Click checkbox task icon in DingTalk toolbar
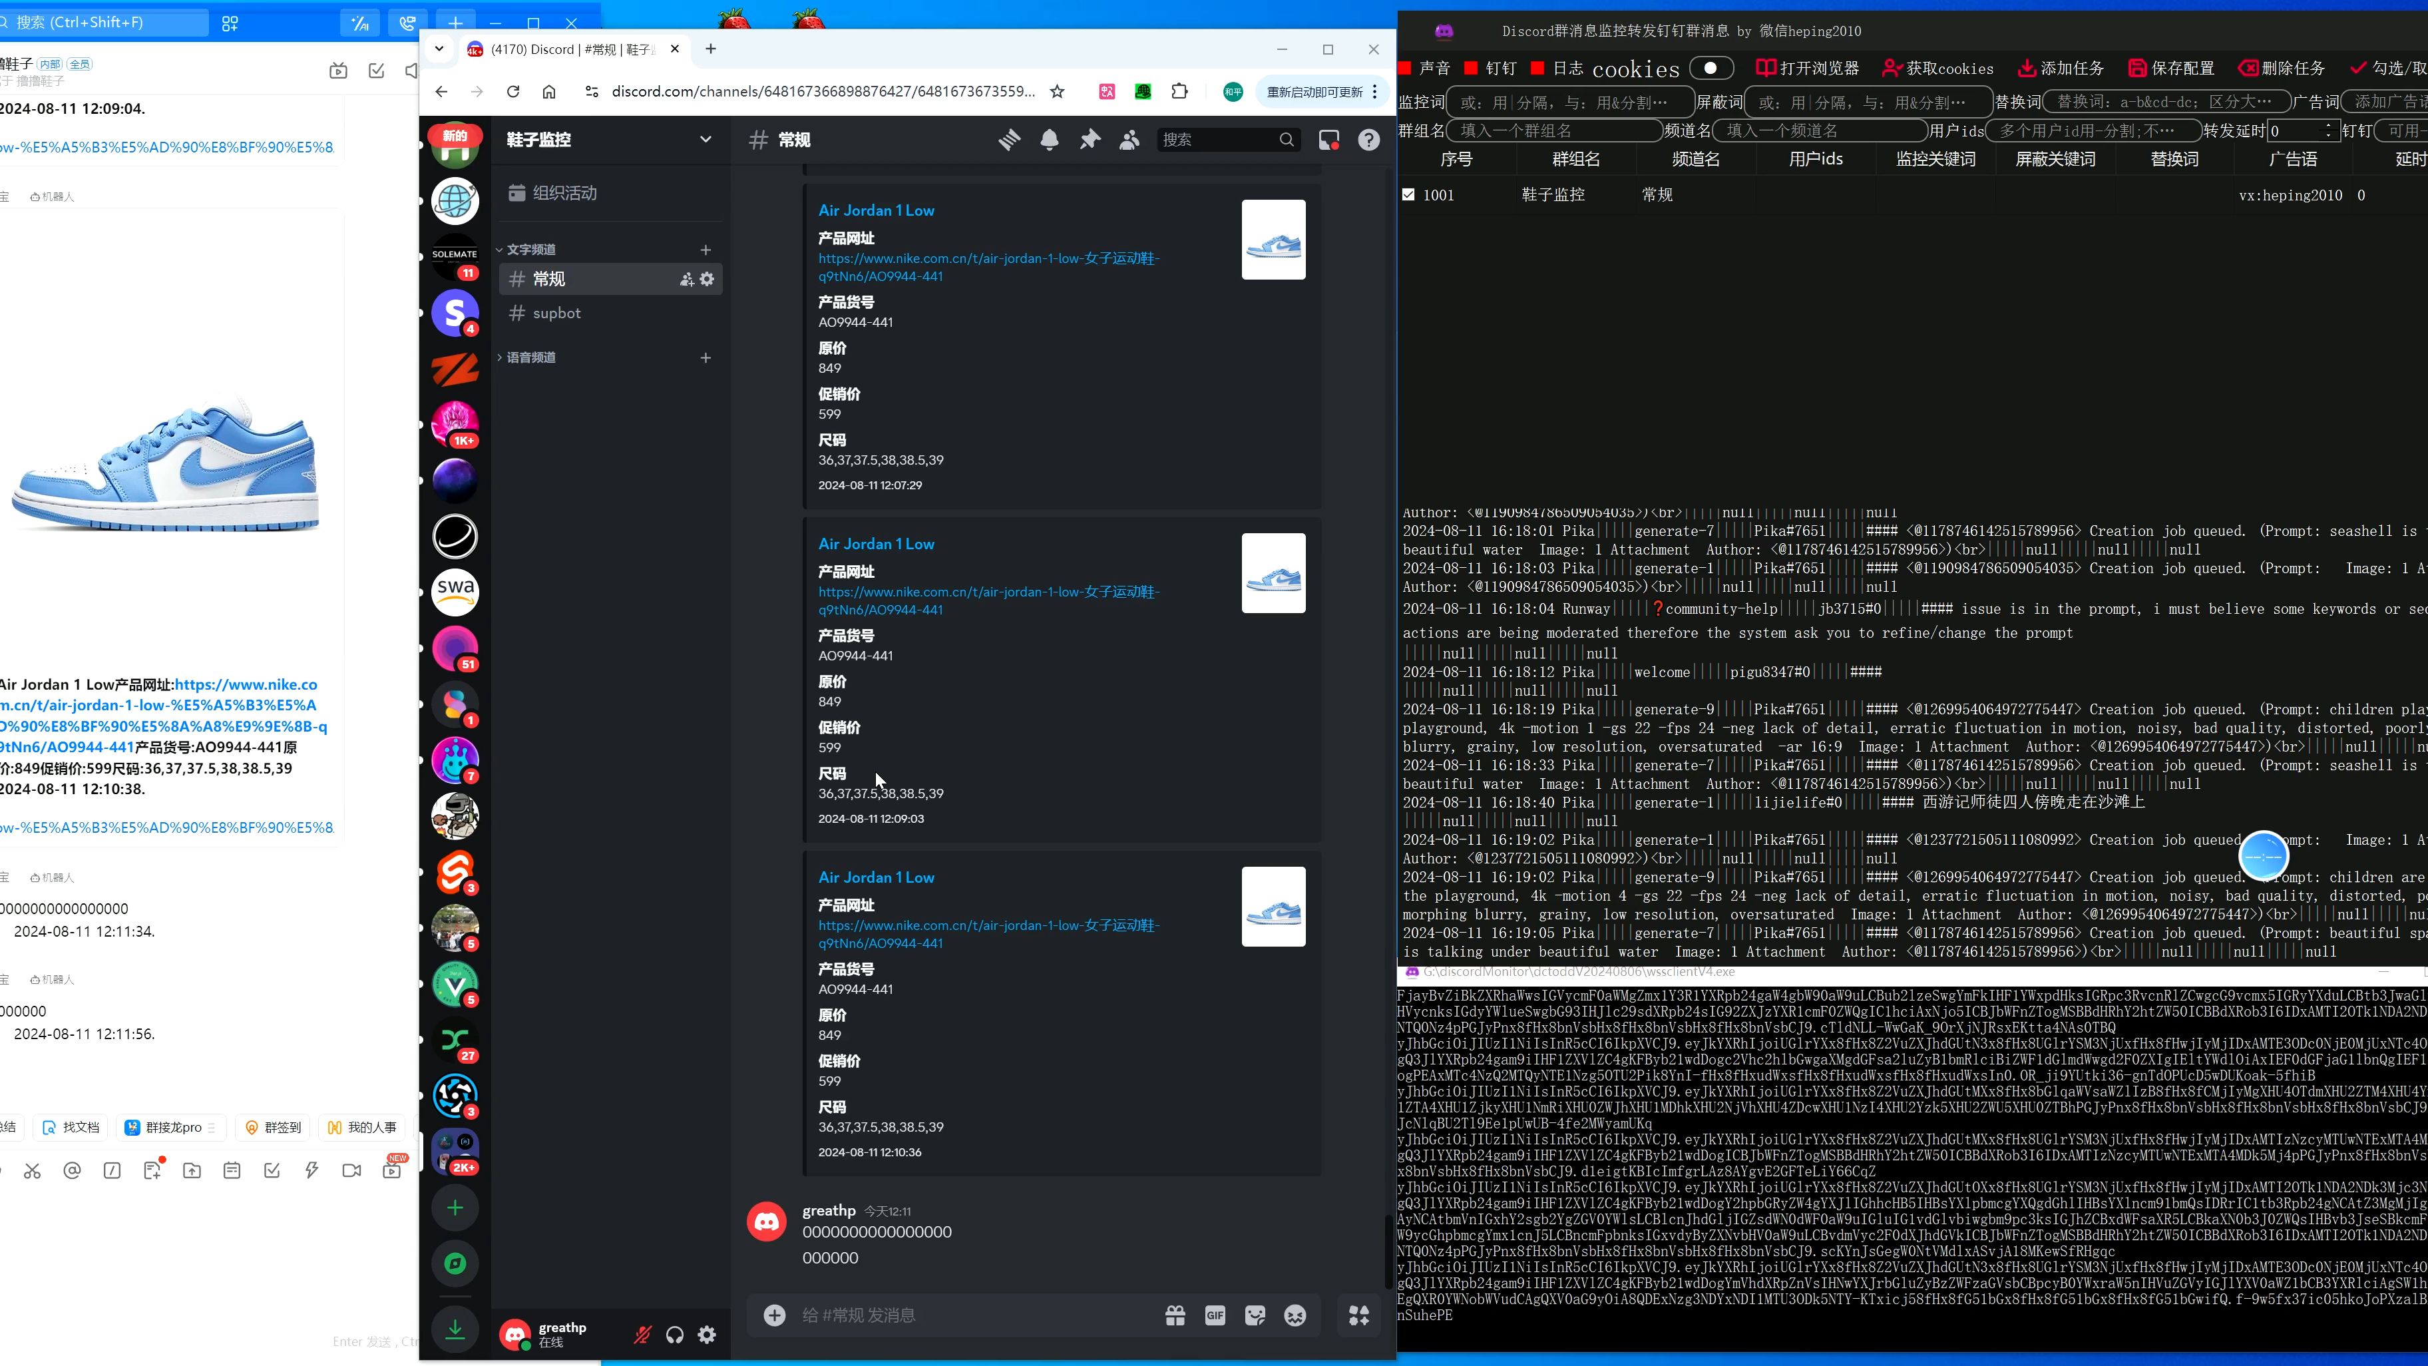Screen dimensions: 2428x1366 point(272,1170)
